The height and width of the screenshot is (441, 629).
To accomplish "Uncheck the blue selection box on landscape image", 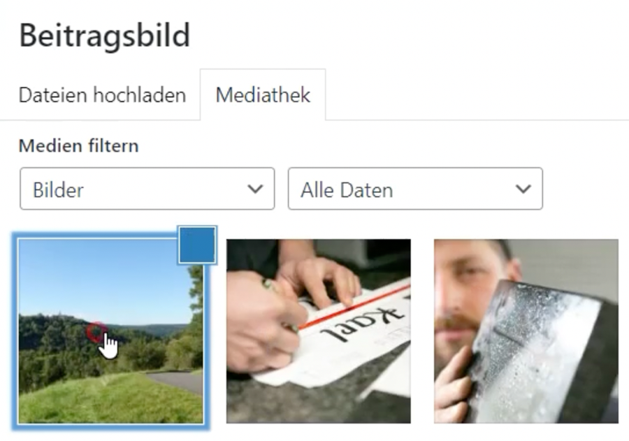I will [196, 245].
